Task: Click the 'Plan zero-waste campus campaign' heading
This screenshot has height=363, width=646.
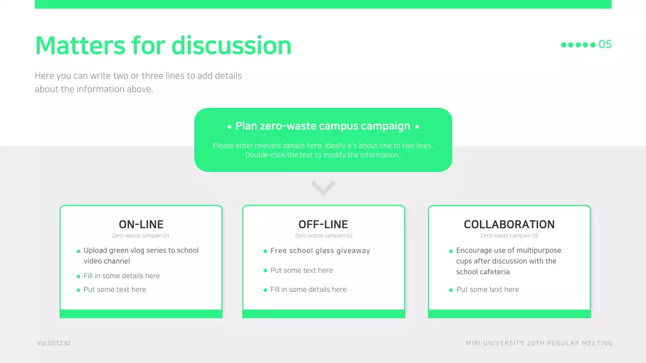Action: (323, 126)
